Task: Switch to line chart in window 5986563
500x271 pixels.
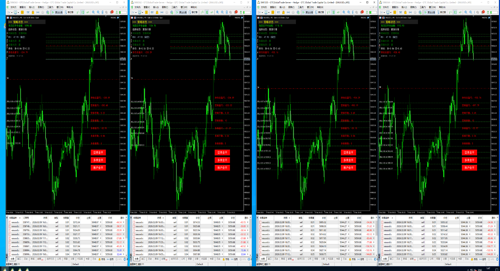Action: [x=88, y=12]
